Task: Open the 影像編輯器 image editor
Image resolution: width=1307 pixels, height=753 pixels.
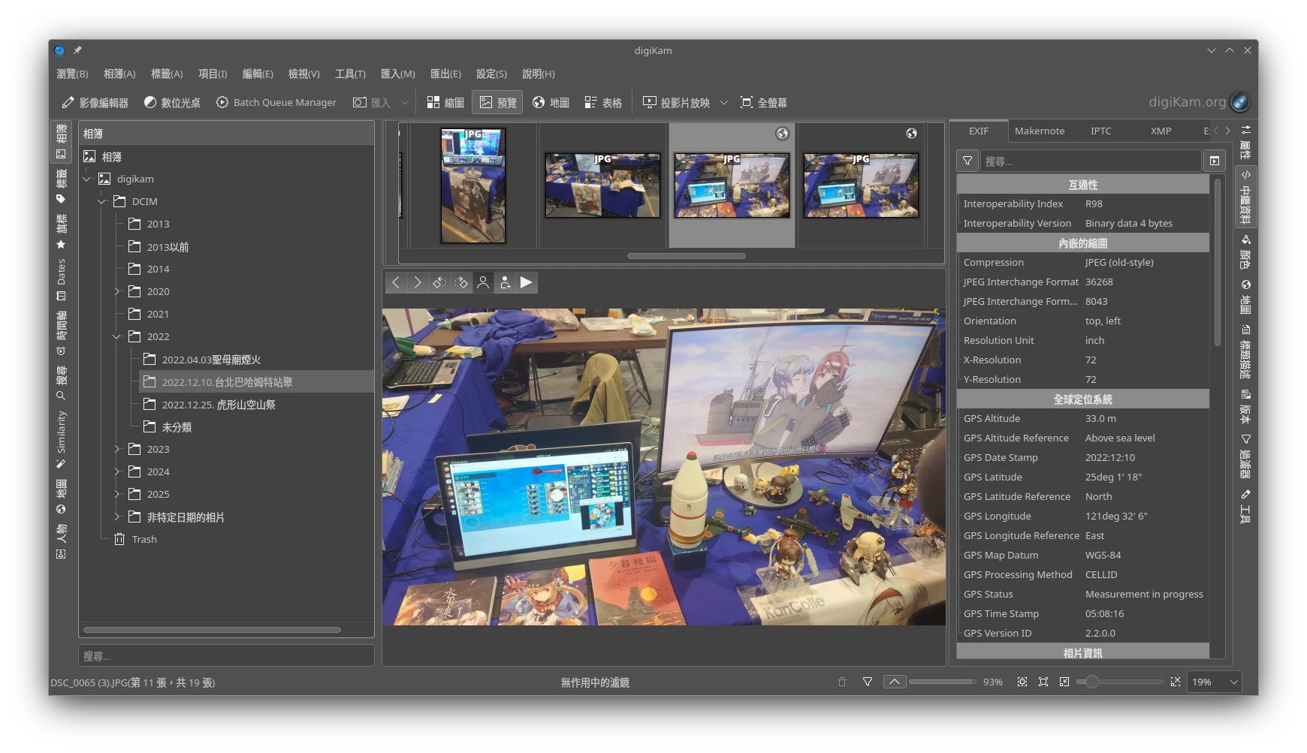Action: pos(95,103)
